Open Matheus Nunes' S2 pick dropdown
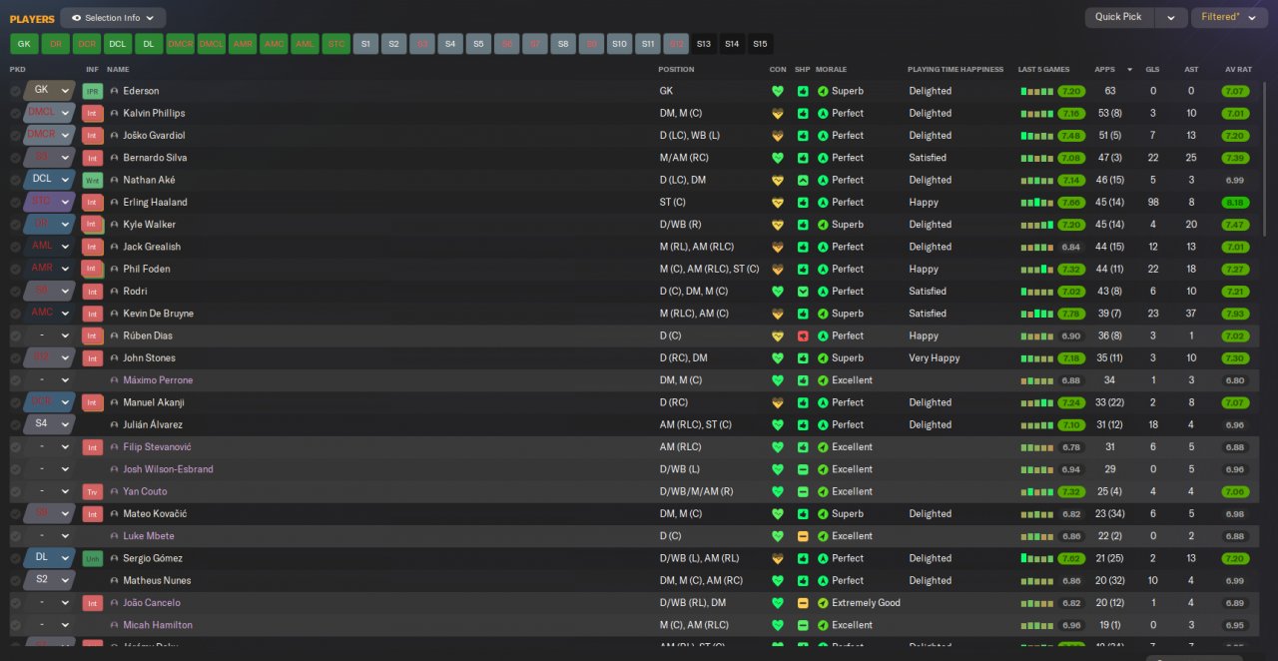The height and width of the screenshot is (661, 1278). click(50, 580)
